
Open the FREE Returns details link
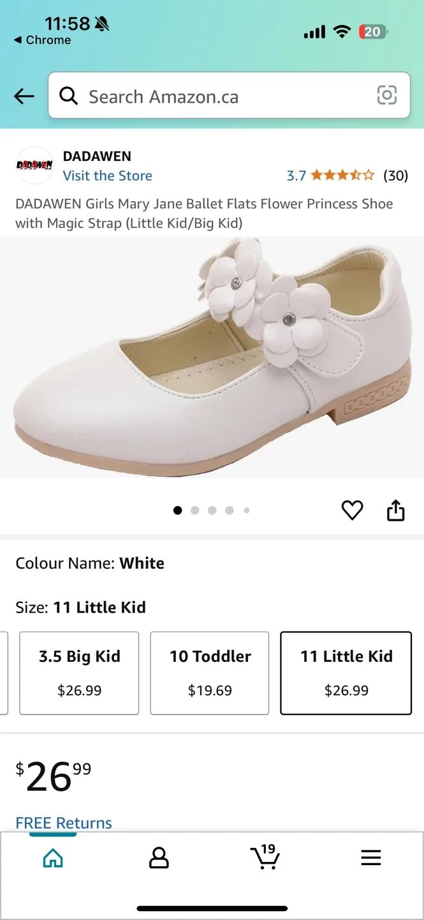pyautogui.click(x=63, y=823)
